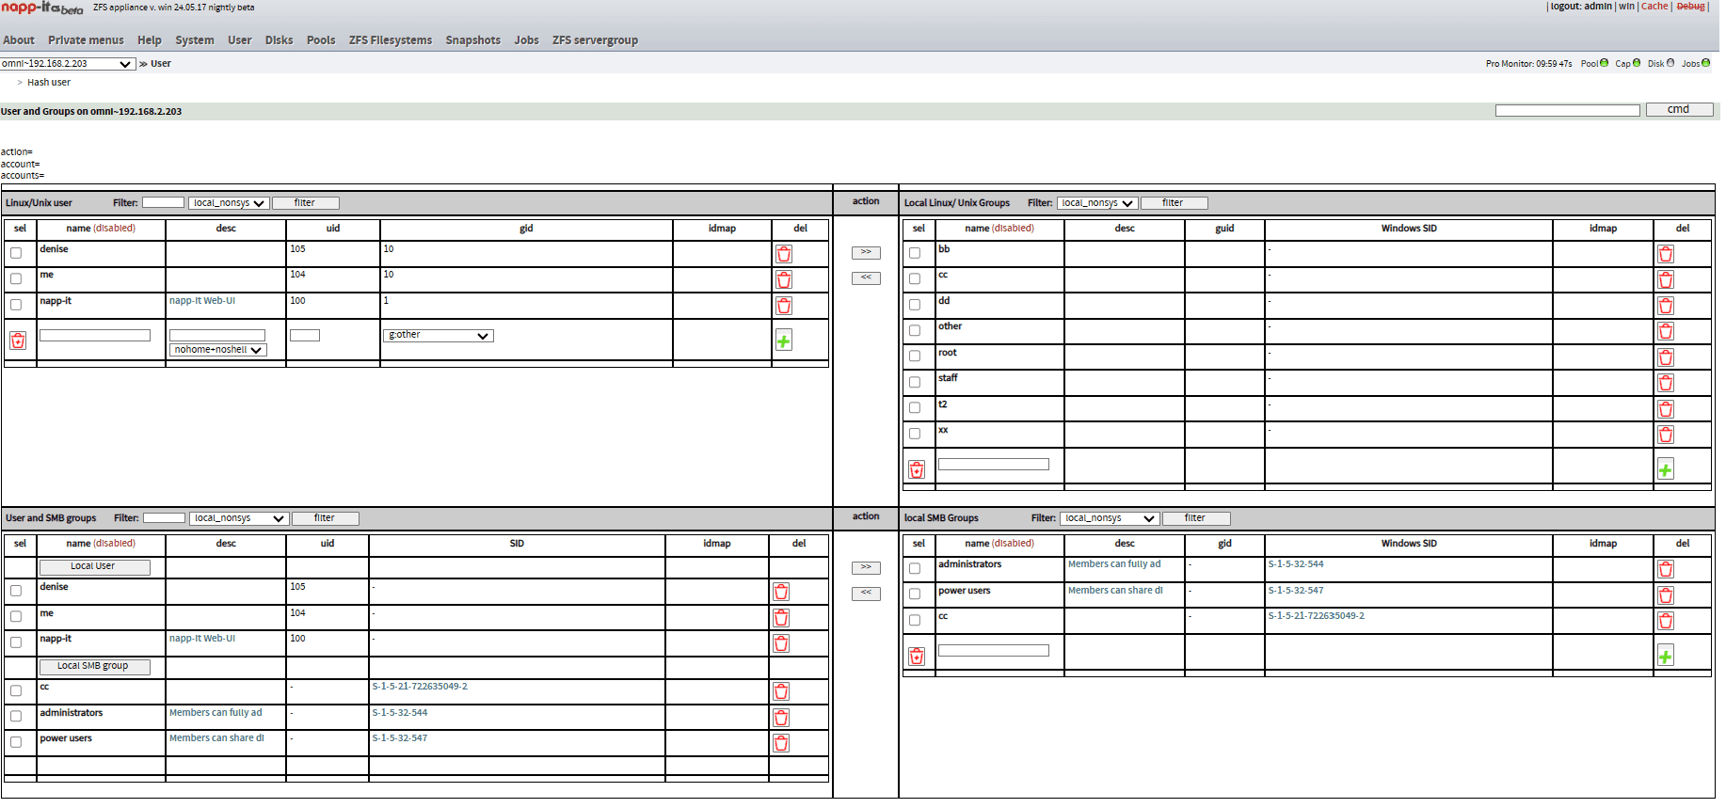Check administrators in local SMB Groups table

tap(915, 568)
